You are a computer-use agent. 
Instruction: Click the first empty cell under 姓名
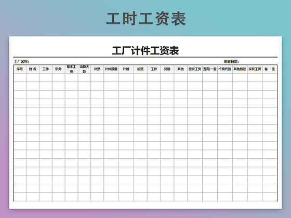tap(33, 77)
